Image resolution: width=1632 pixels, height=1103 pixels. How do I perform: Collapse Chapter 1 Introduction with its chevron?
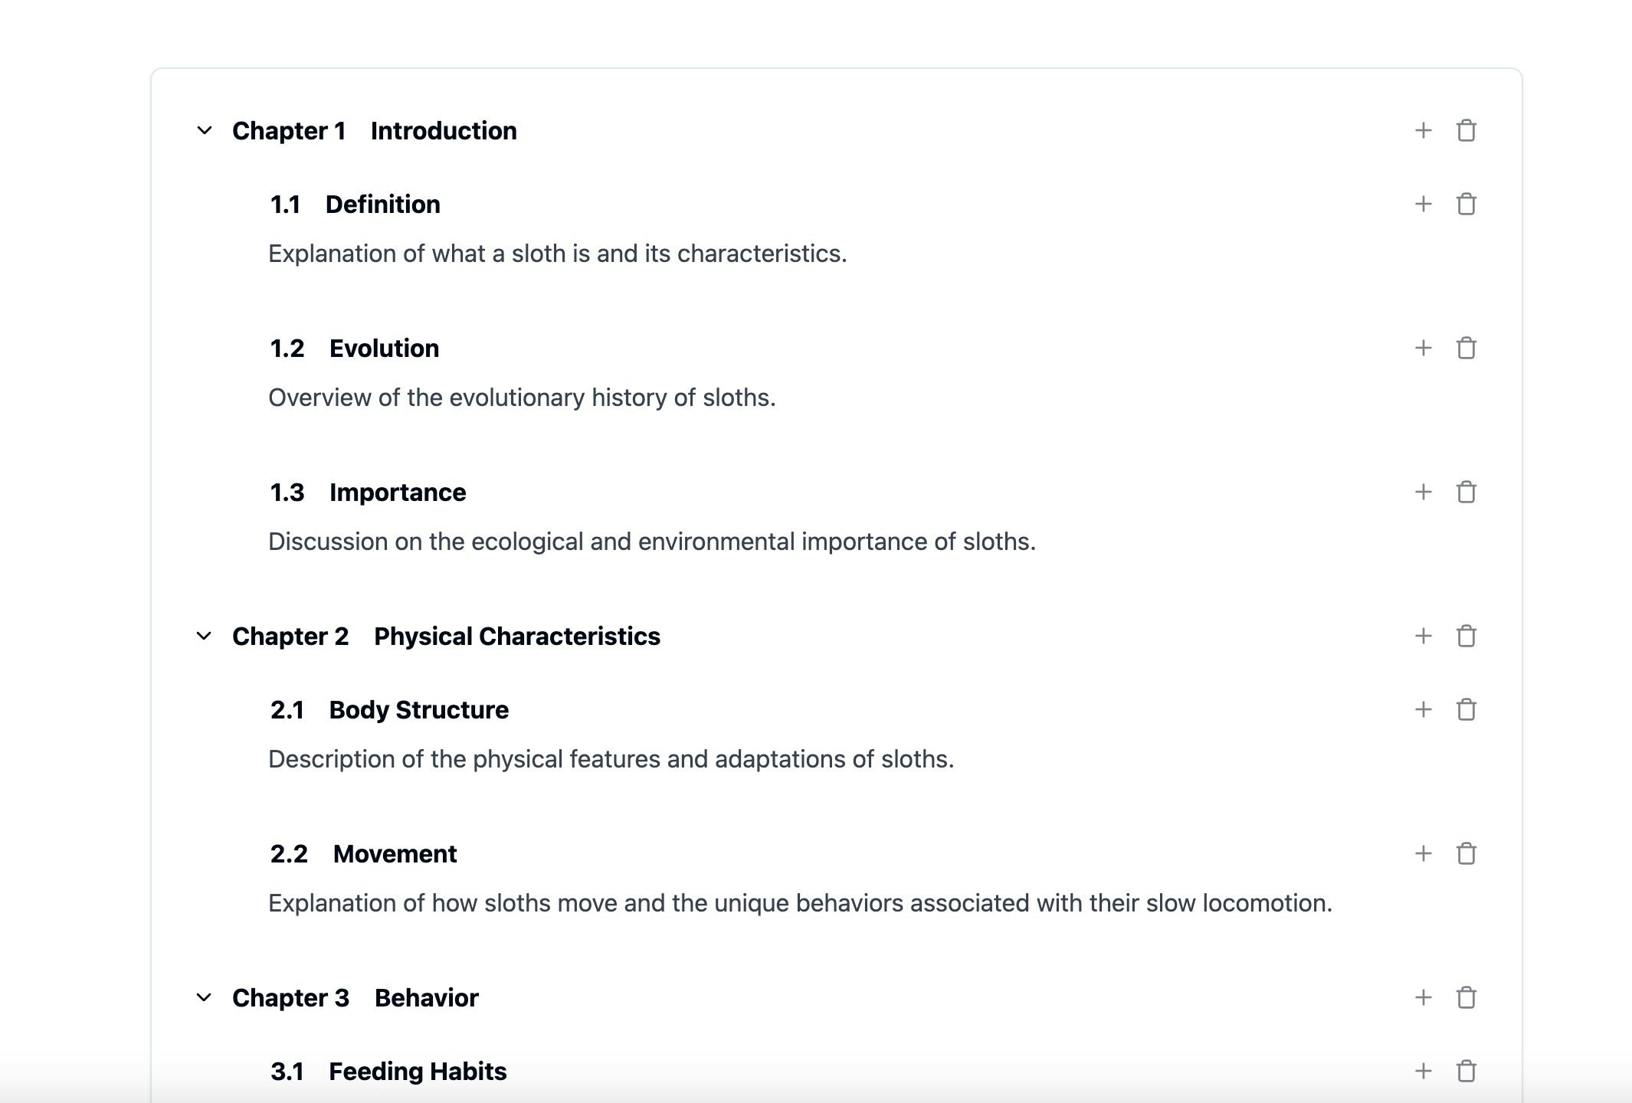(x=205, y=130)
